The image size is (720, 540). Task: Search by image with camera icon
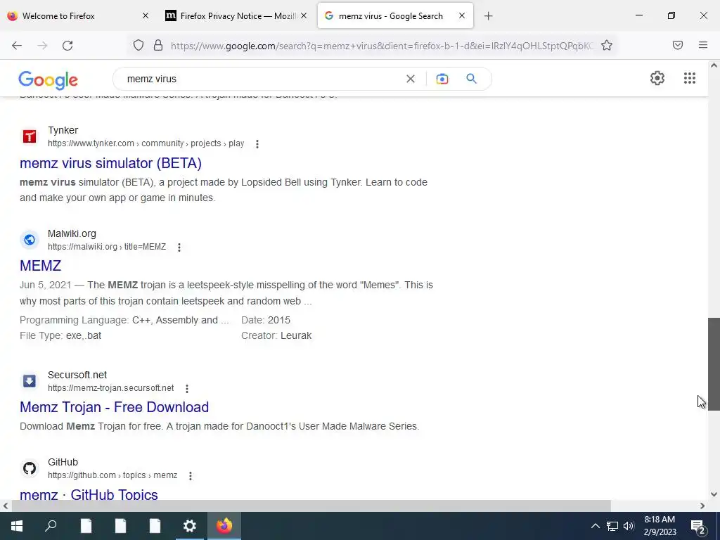[x=442, y=79]
